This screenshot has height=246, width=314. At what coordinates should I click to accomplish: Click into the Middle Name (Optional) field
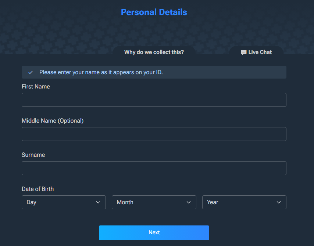[154, 134]
